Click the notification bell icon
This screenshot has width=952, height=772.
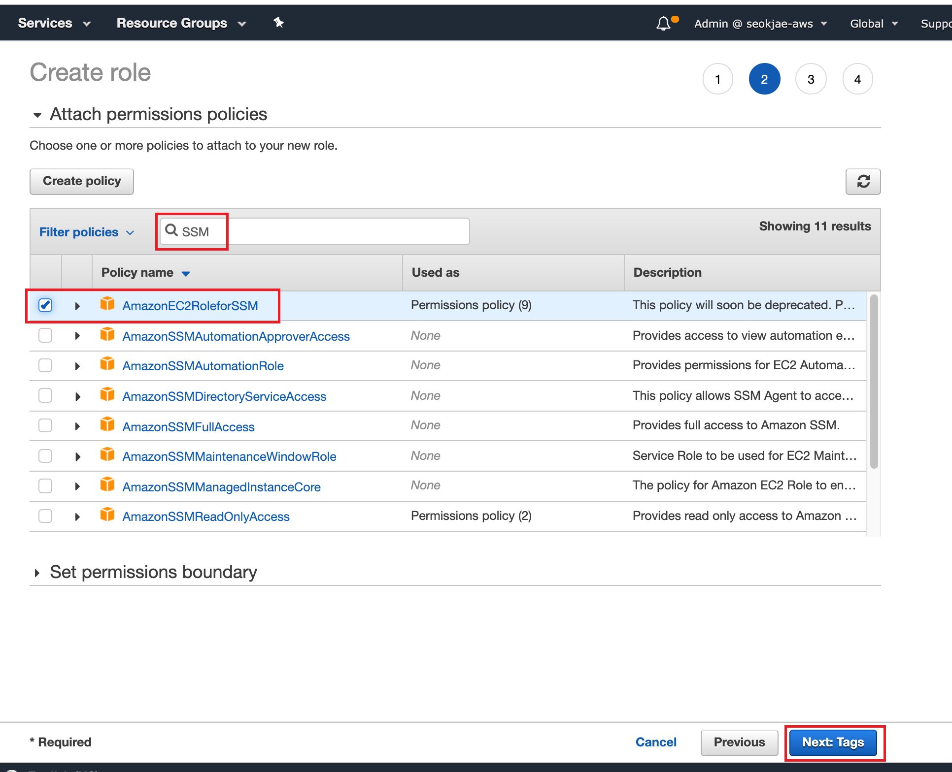pyautogui.click(x=663, y=23)
